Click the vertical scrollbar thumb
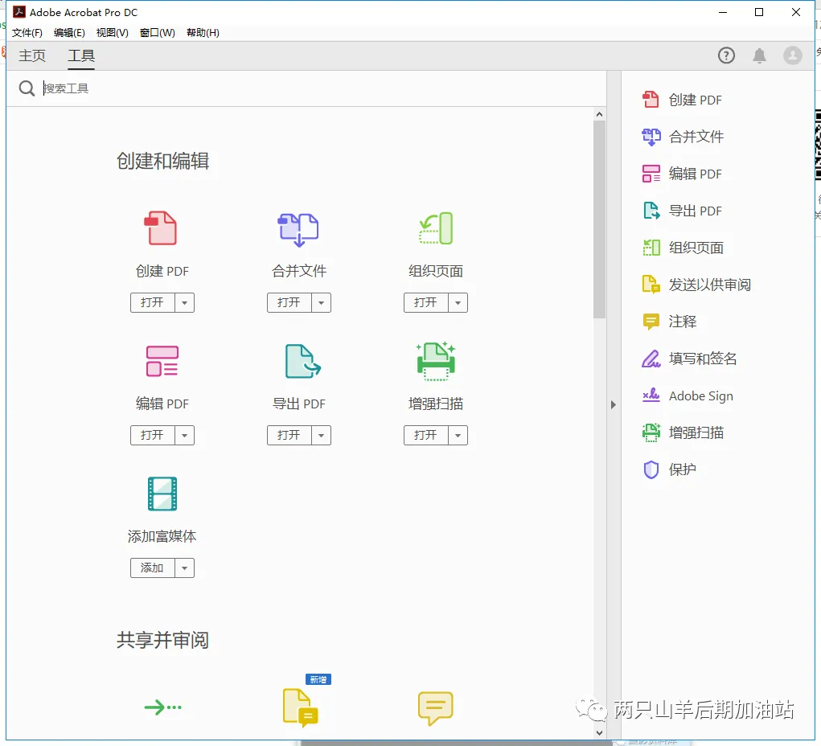 pyautogui.click(x=600, y=219)
